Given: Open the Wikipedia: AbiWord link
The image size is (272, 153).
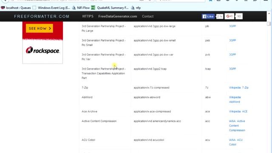Looking at the screenshot, I should 235,99.
